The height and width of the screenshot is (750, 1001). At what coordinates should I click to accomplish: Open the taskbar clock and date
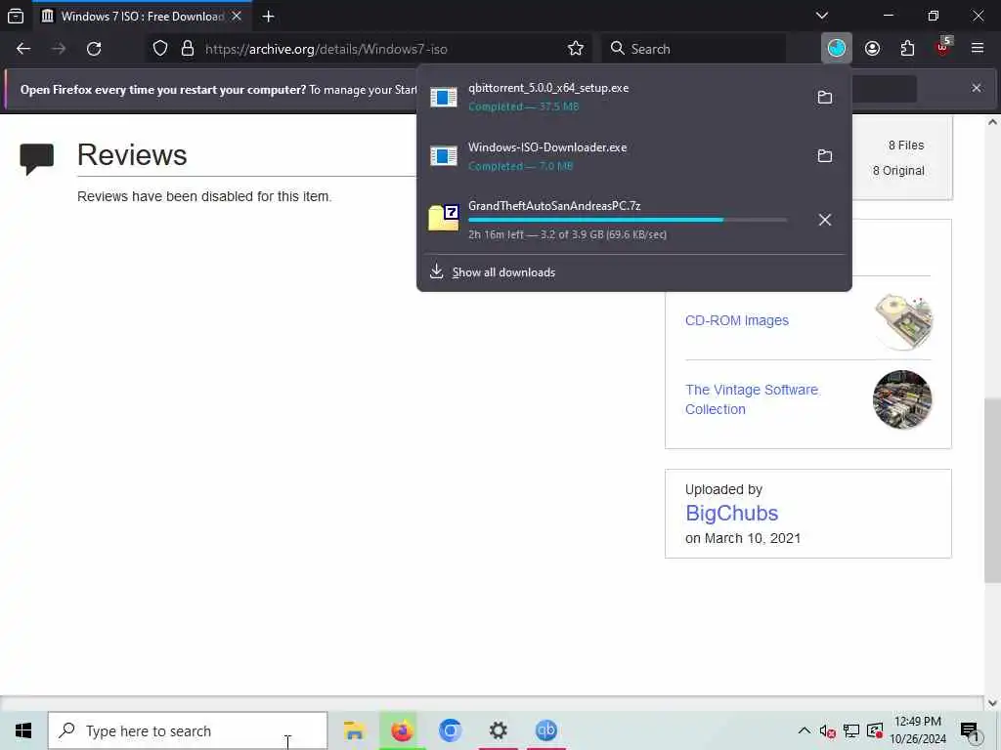click(917, 730)
